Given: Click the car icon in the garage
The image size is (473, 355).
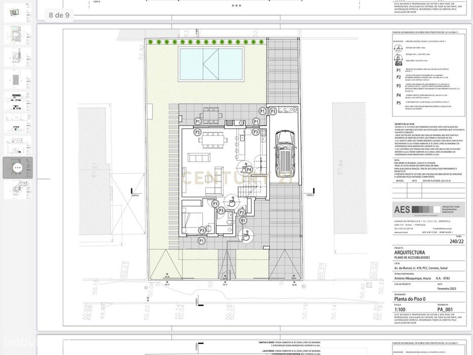Looking at the screenshot, I should (285, 154).
